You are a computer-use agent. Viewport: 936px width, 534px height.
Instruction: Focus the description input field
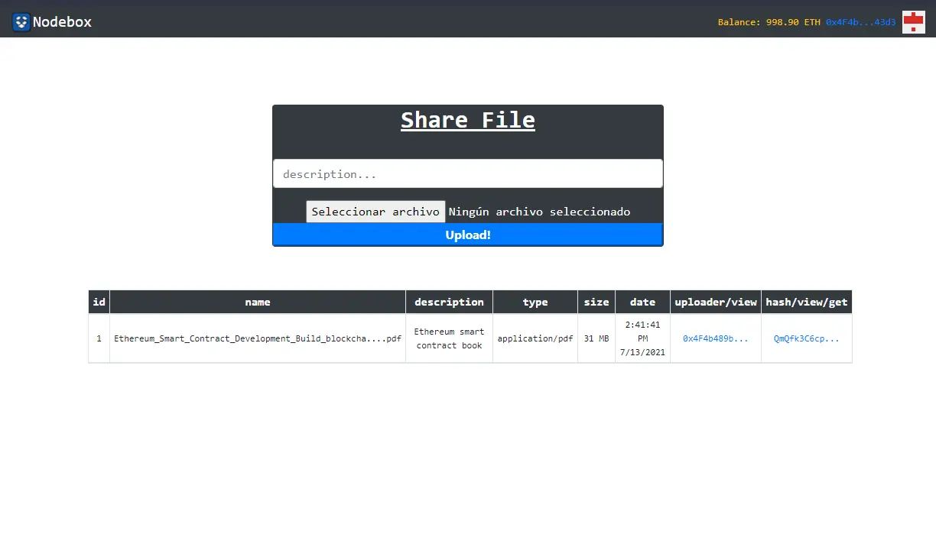pyautogui.click(x=467, y=173)
